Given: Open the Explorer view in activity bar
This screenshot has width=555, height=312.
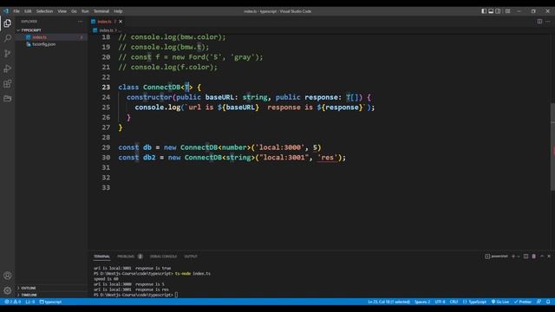Looking at the screenshot, I should click(8, 23).
